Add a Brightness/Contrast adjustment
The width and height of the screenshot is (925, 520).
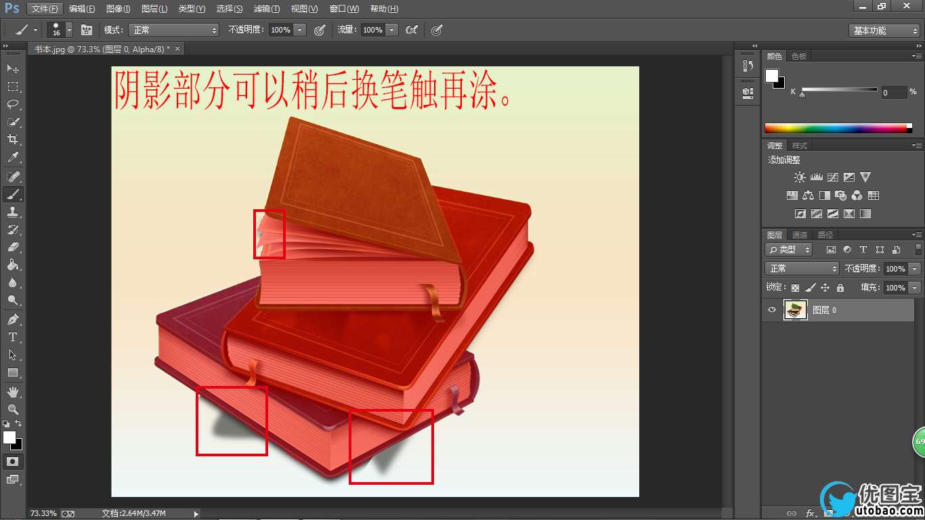coord(800,177)
